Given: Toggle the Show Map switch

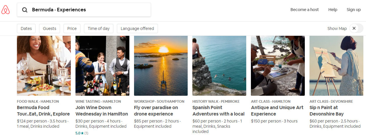Looking at the screenshot, I should tap(356, 28).
